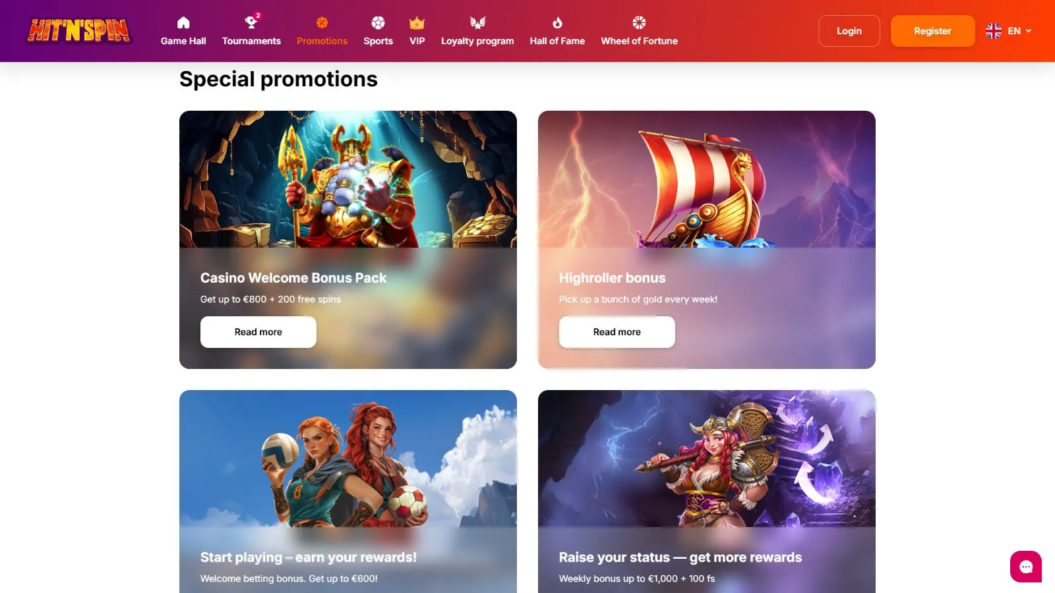Open the Wheel of Fortune icon
The height and width of the screenshot is (593, 1055).
pyautogui.click(x=639, y=23)
